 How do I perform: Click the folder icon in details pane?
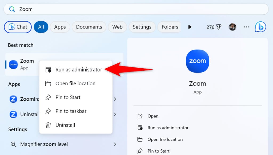click(140, 139)
